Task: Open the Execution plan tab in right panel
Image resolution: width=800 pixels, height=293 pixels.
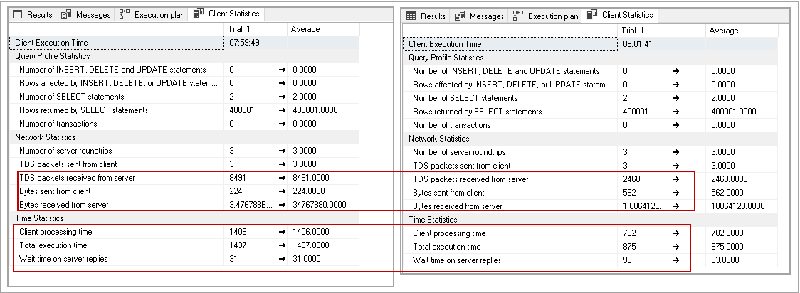Action: click(546, 16)
